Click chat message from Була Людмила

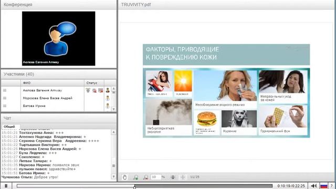[x=29, y=153]
